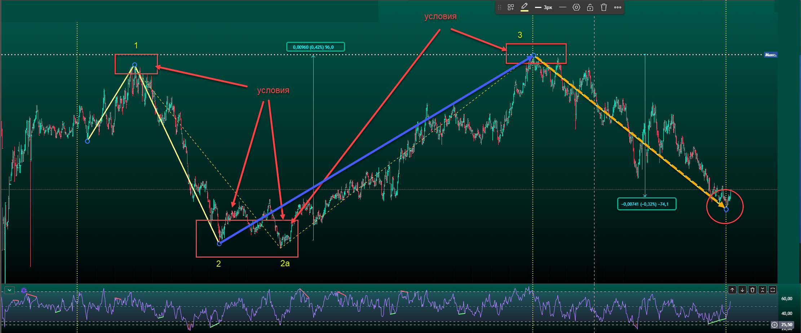Maximize the indicator pane
Image resolution: width=801 pixels, height=333 pixels.
pos(773,290)
